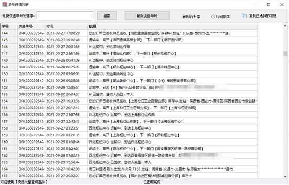Click the 已查询完成 status bar text
Screen dimensions: 289x185
(x=152, y=182)
